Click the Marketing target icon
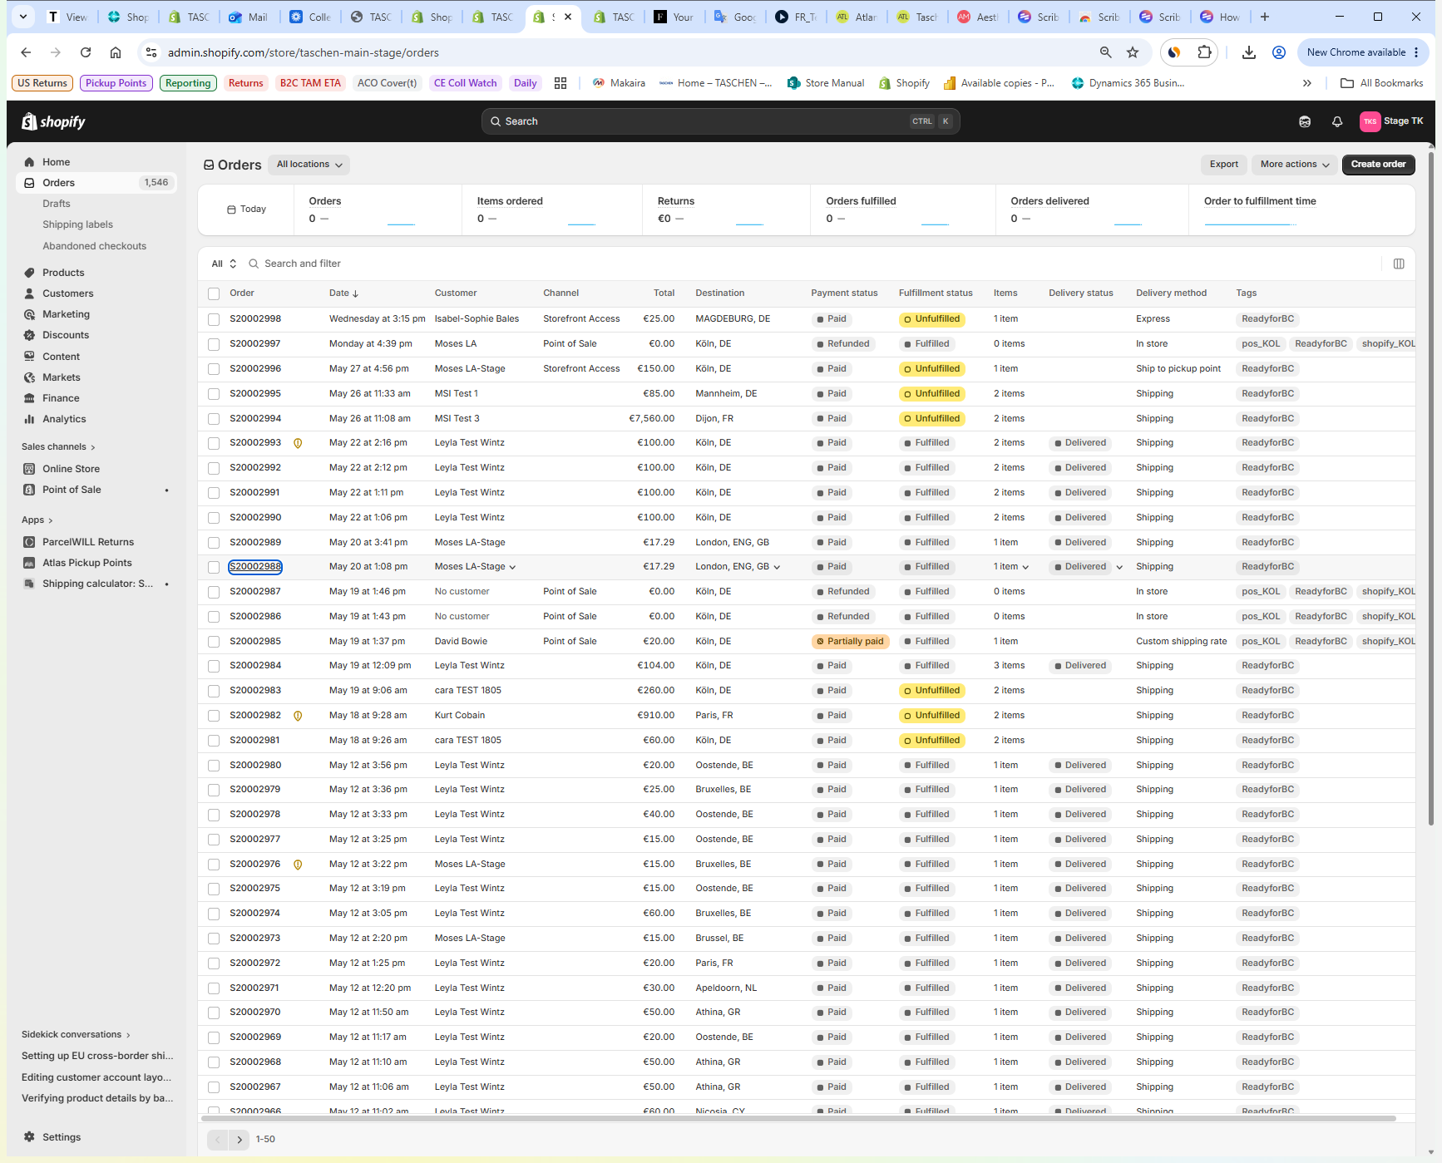Screen dimensions: 1442x1163 [x=30, y=314]
